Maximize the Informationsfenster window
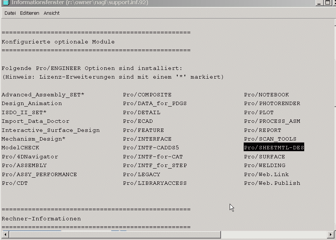This screenshot has width=336, height=240. (328, 3)
